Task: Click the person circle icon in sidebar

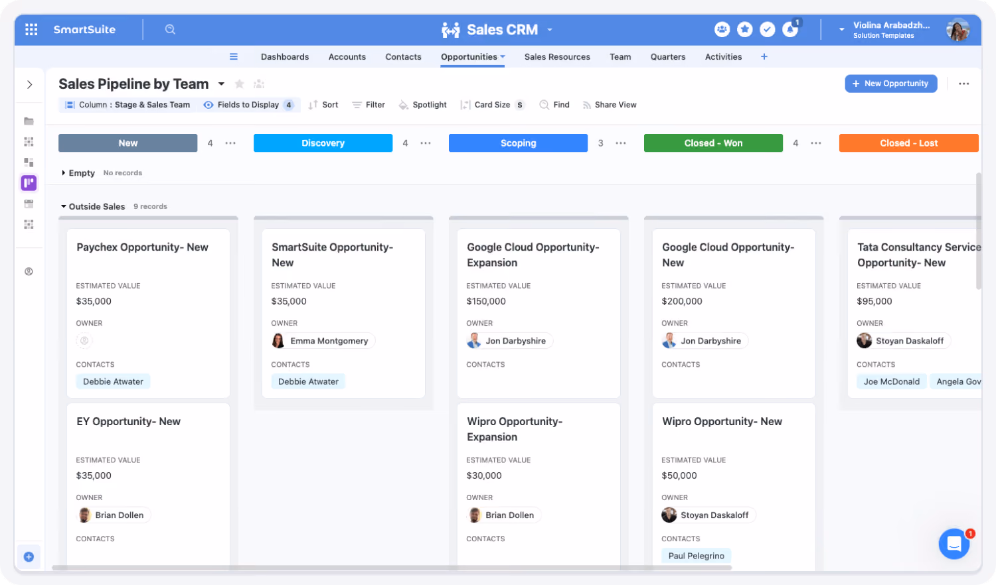Action: pos(29,271)
